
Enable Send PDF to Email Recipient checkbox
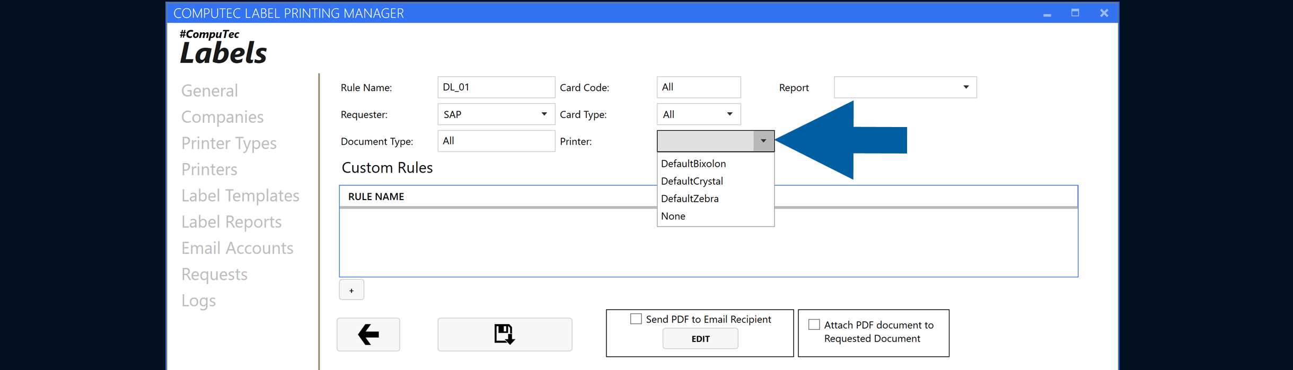click(x=636, y=319)
